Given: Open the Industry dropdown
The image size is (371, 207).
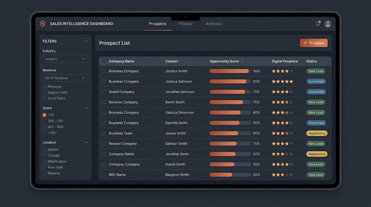Looking at the screenshot, I should pos(65,59).
